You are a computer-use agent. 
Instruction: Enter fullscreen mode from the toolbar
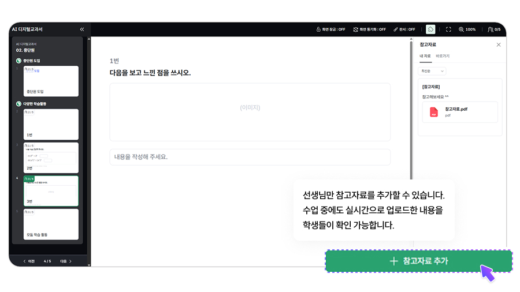(x=448, y=29)
